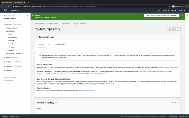
Task: Expand the Deploy CodeDeploy section
Action: [5, 62]
